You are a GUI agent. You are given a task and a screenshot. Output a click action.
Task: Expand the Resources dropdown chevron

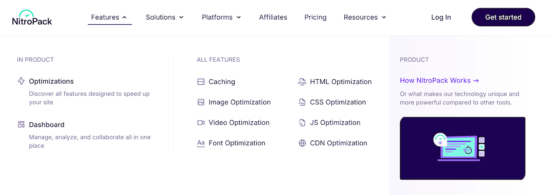pos(384,17)
